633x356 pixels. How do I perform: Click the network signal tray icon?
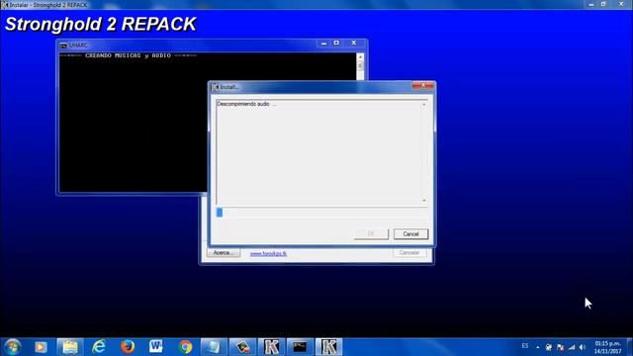coord(572,347)
